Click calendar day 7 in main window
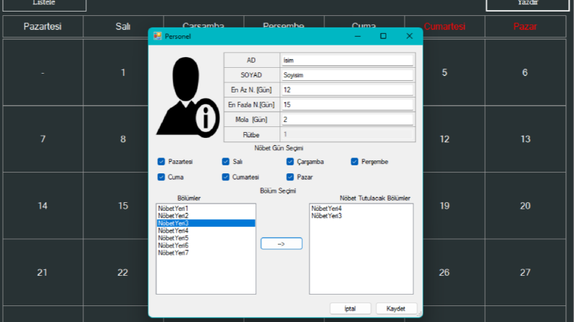This screenshot has height=322, width=574. [43, 139]
